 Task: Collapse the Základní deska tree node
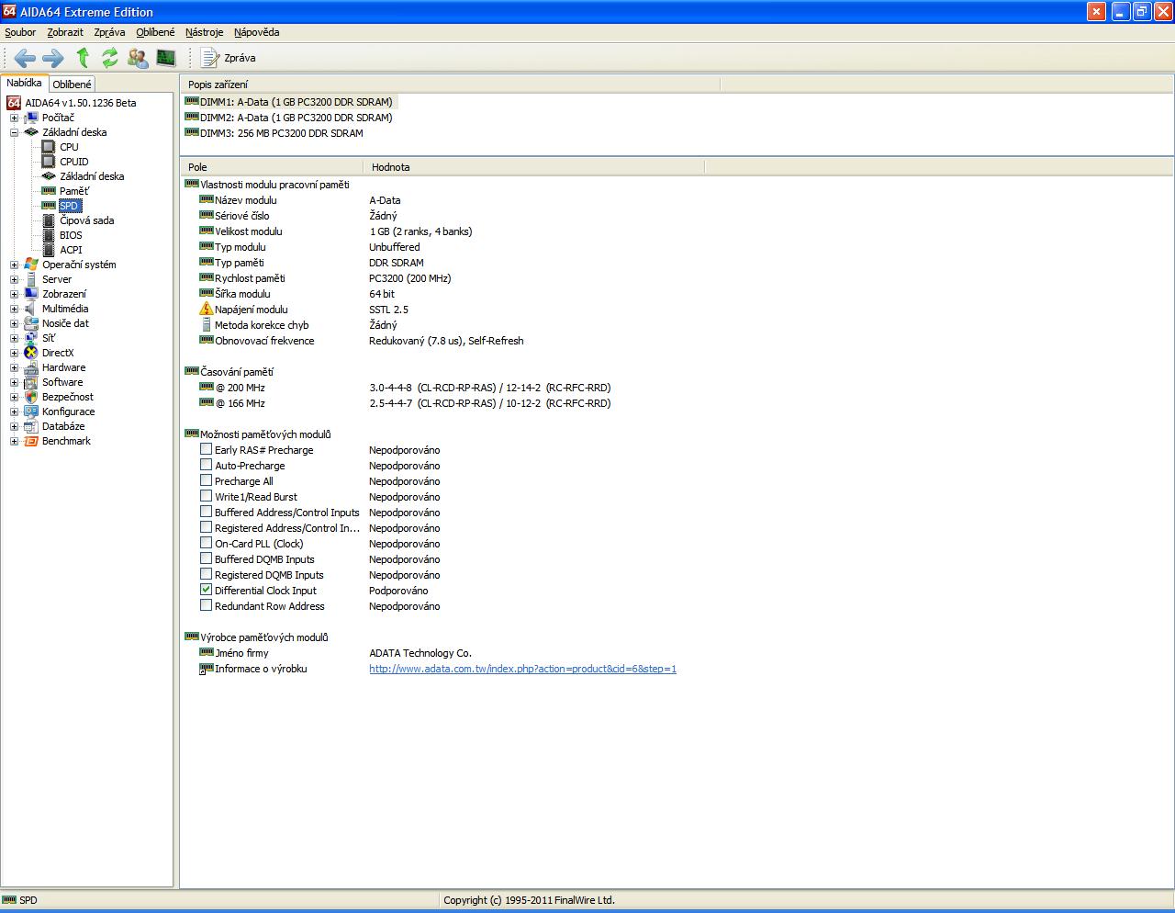[x=14, y=132]
